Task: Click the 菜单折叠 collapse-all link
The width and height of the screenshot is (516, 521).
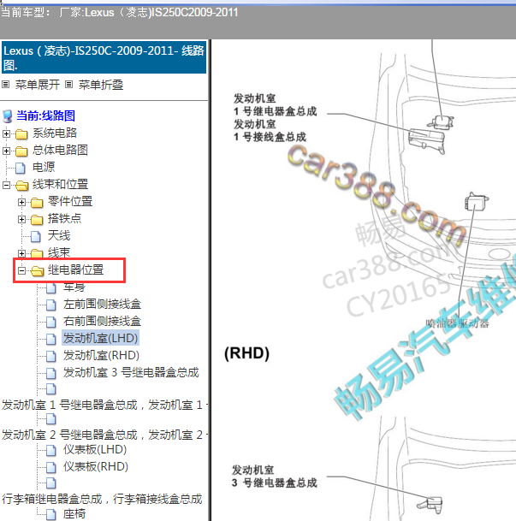Action: pyautogui.click(x=101, y=85)
